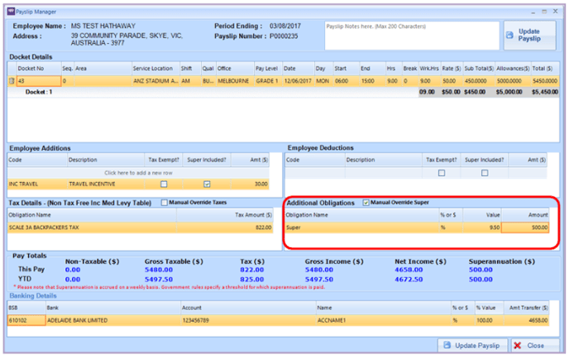Click the Update Payslip button at top right

click(x=529, y=36)
